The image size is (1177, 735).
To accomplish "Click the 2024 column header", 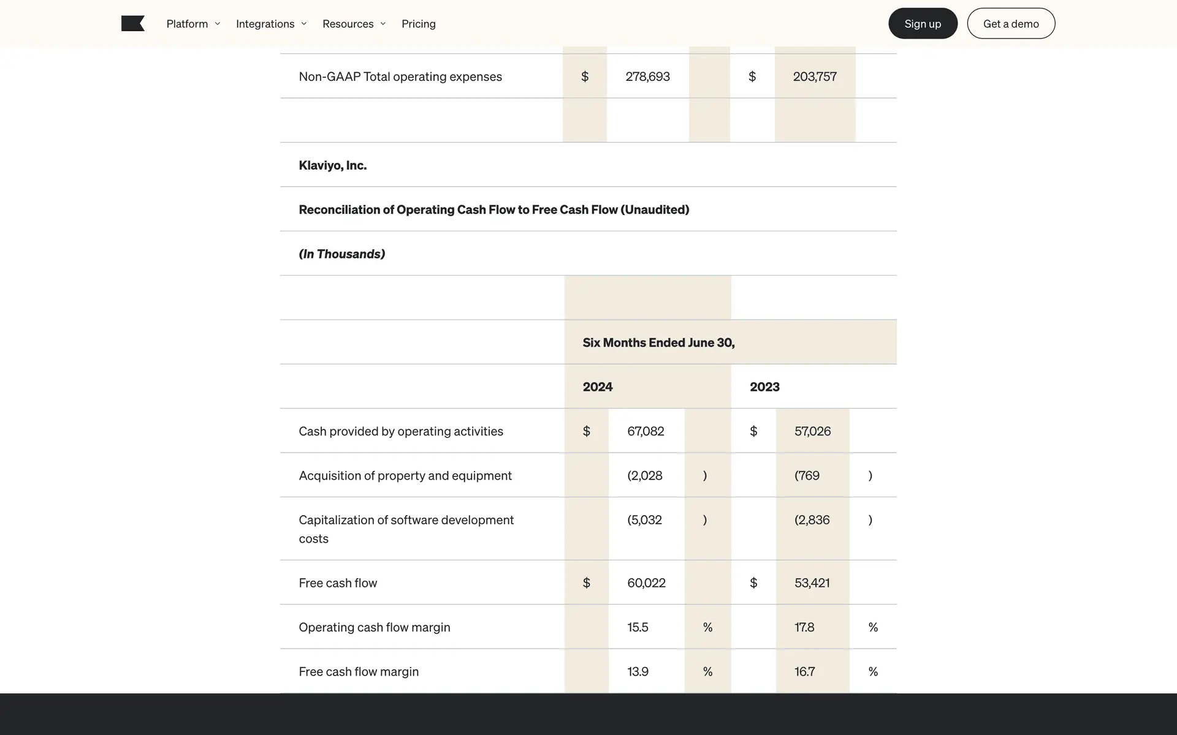I will [598, 387].
